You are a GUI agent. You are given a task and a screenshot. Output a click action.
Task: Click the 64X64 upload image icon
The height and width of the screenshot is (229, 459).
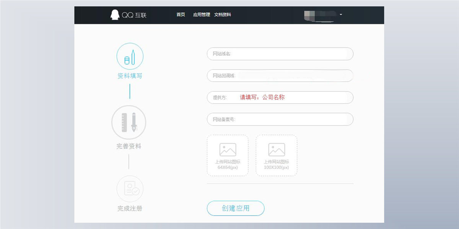(x=228, y=150)
